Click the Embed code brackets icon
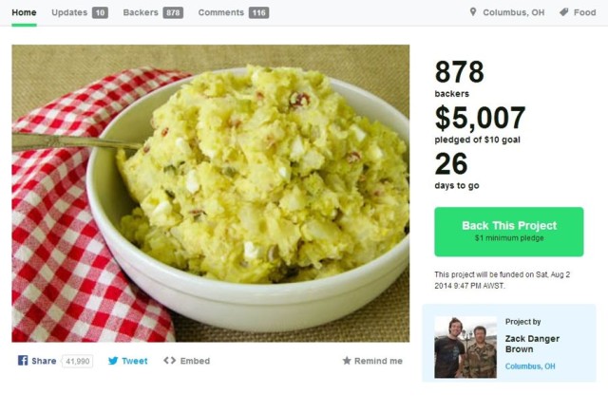The width and height of the screenshot is (608, 413). point(169,361)
